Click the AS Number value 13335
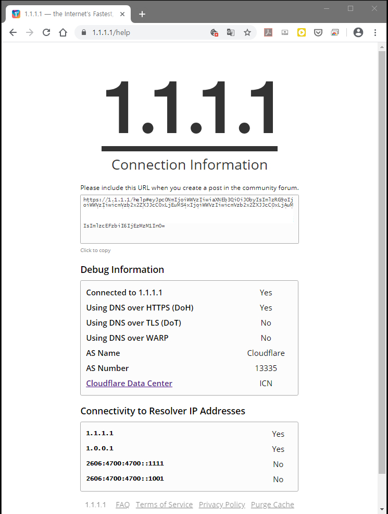 pyautogui.click(x=266, y=368)
